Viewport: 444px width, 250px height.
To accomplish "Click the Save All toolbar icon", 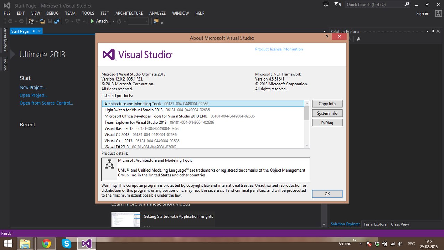I will coord(57,21).
